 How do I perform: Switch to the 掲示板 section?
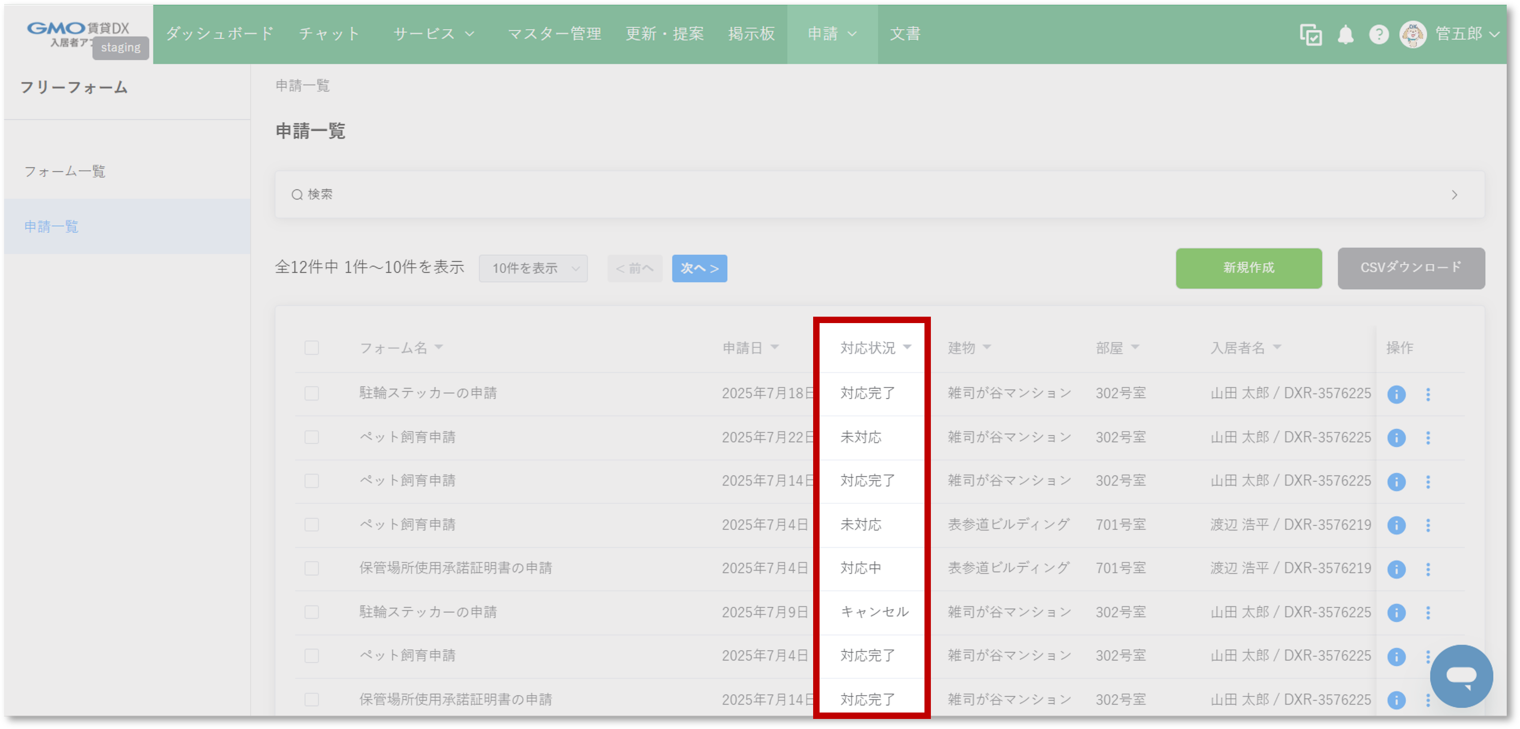[x=752, y=33]
